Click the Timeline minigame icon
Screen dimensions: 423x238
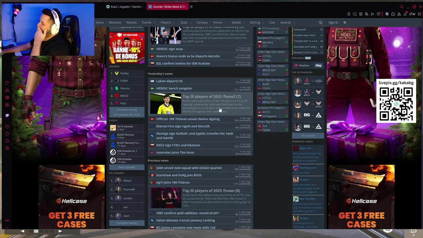pos(296,65)
